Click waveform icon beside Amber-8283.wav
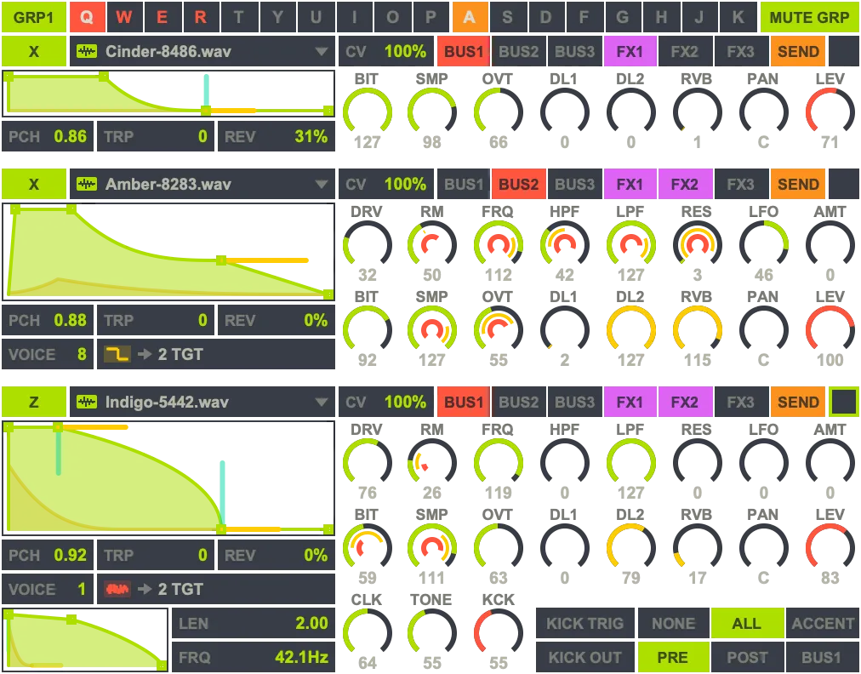This screenshot has width=861, height=674. click(86, 184)
